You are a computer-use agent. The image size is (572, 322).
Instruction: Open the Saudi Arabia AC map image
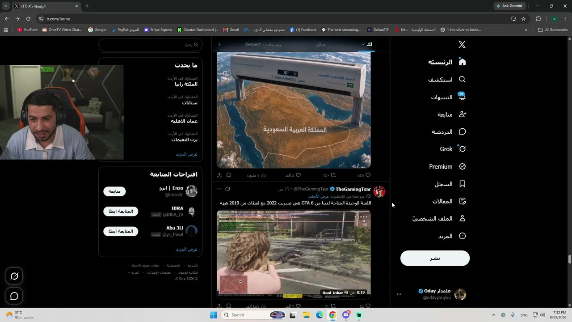tap(294, 110)
